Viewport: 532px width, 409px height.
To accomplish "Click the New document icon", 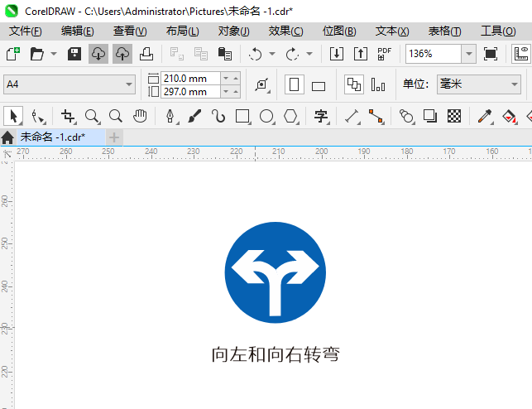I will (13, 54).
